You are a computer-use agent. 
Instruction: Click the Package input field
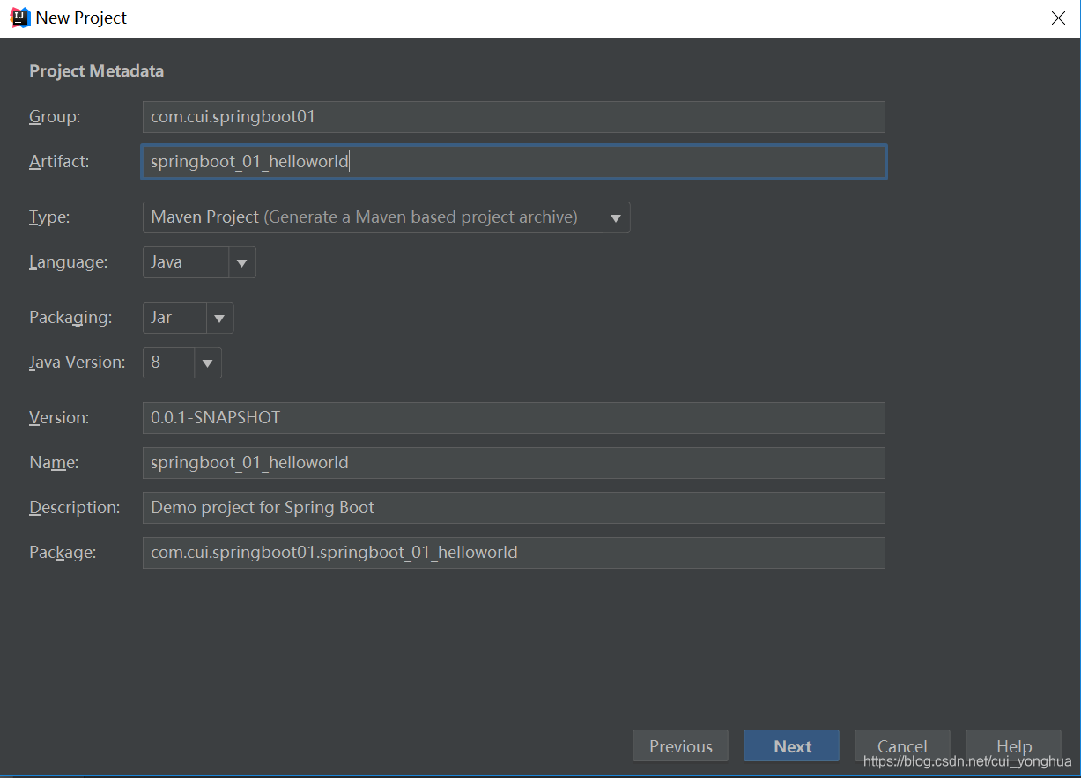(x=513, y=553)
